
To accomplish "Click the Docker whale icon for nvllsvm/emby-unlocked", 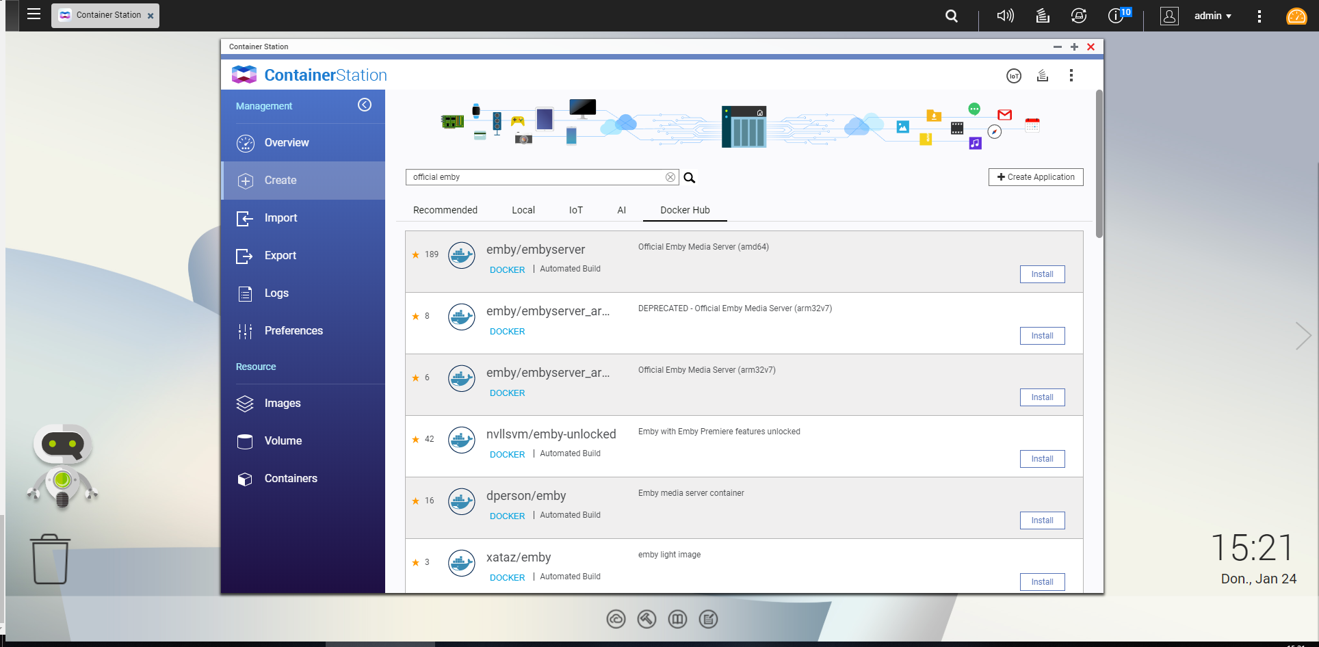I will 462,440.
